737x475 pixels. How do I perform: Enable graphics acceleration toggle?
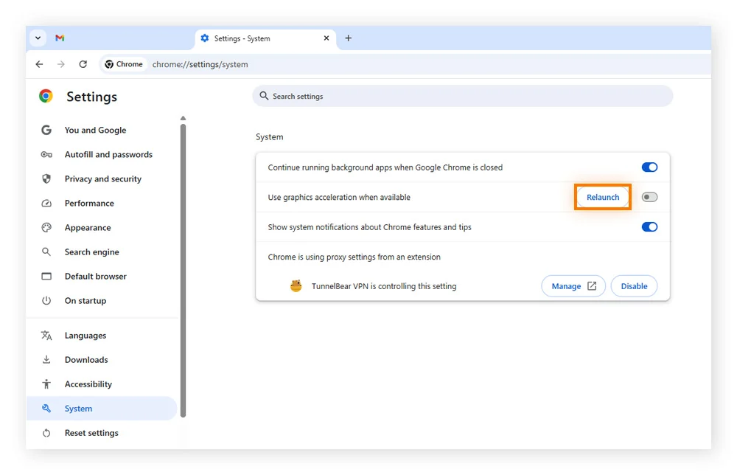click(x=649, y=197)
